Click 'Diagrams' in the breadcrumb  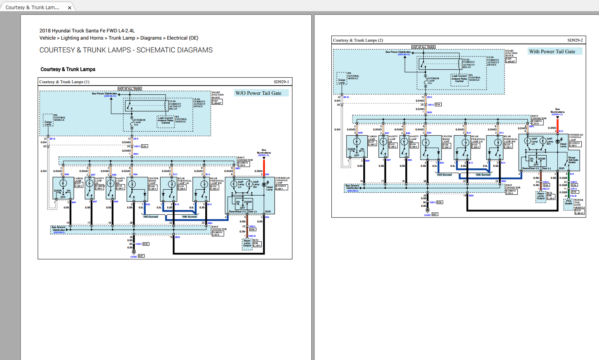click(x=151, y=38)
